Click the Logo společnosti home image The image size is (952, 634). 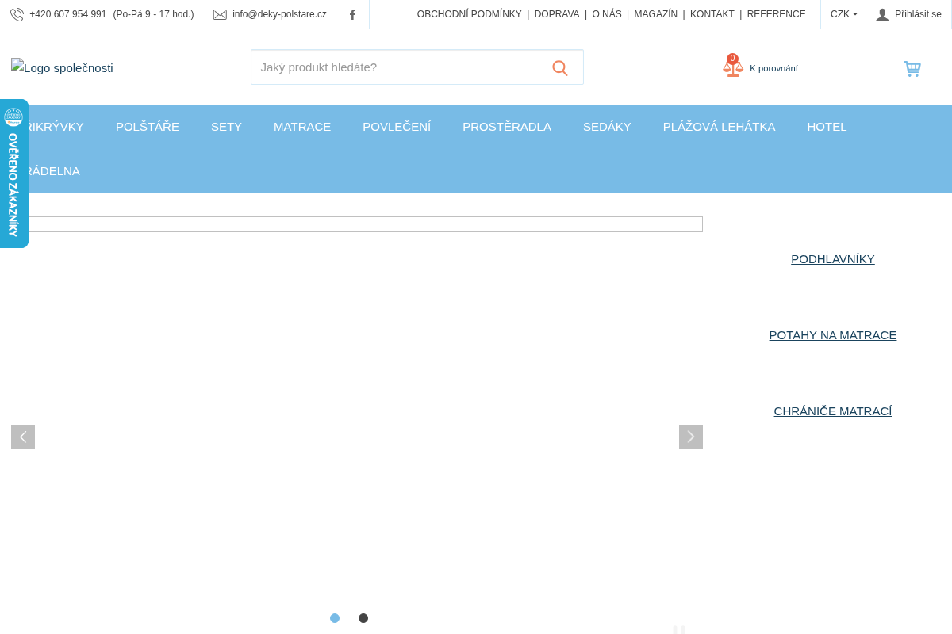pyautogui.click(x=62, y=67)
